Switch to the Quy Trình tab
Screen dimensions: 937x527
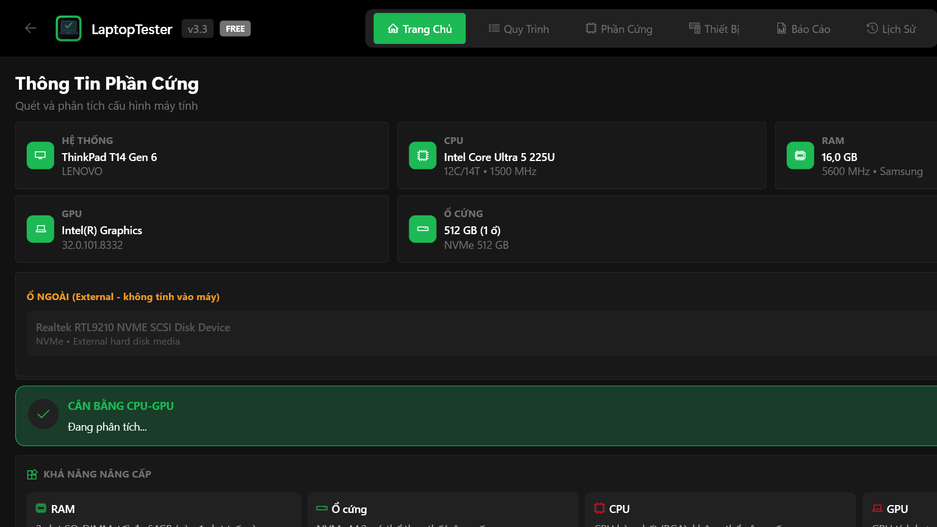(519, 29)
